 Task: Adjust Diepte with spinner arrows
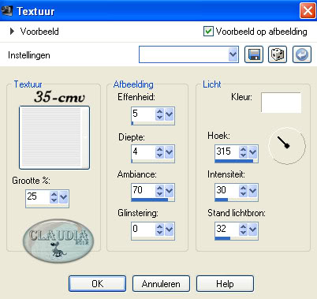[x=159, y=152]
